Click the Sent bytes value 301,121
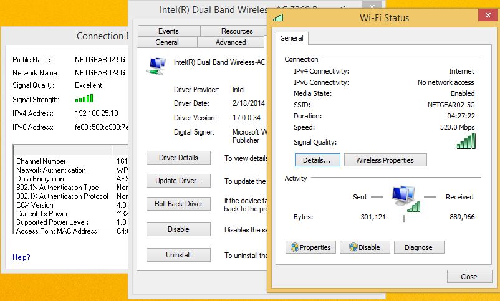The width and height of the screenshot is (500, 301). [373, 217]
